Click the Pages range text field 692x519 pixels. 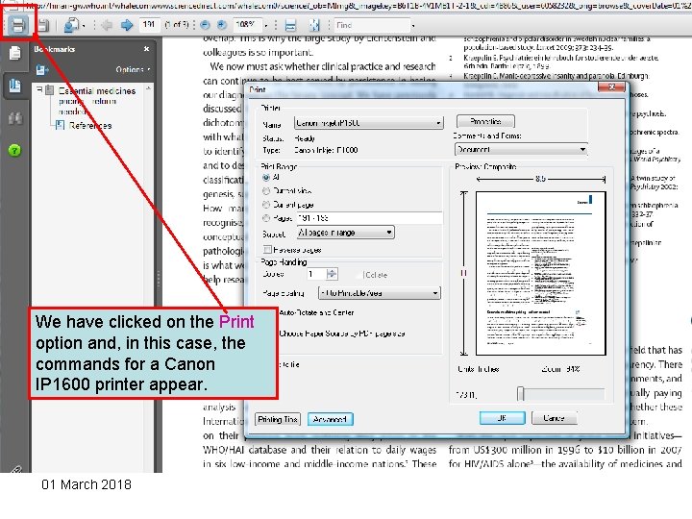click(369, 218)
